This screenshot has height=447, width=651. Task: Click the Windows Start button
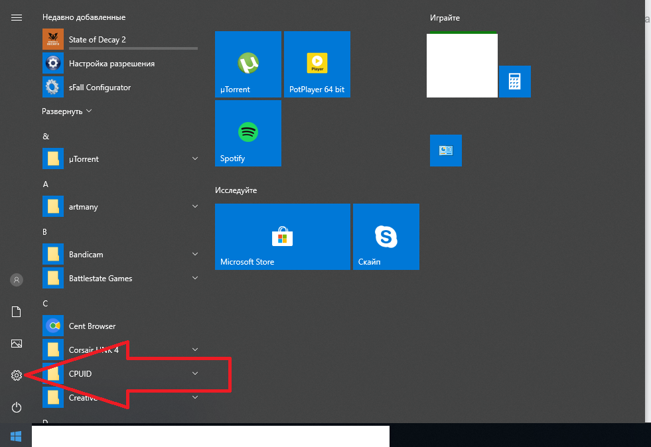coord(16,436)
